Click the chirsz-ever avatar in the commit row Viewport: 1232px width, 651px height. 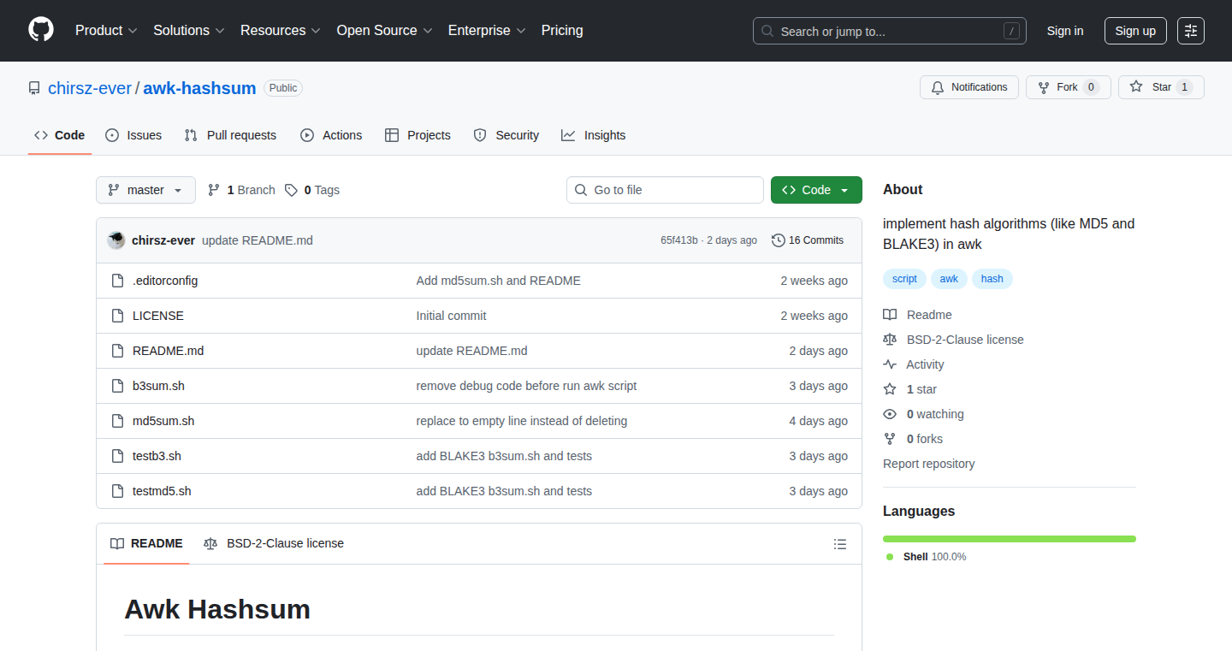(x=116, y=240)
